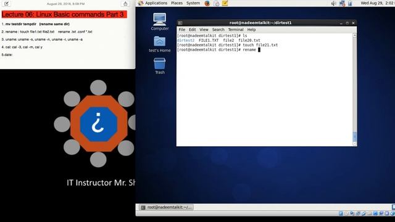Screen dimensions: 395x222
Task: Open the mail launcher in top panel
Action: [216, 3]
